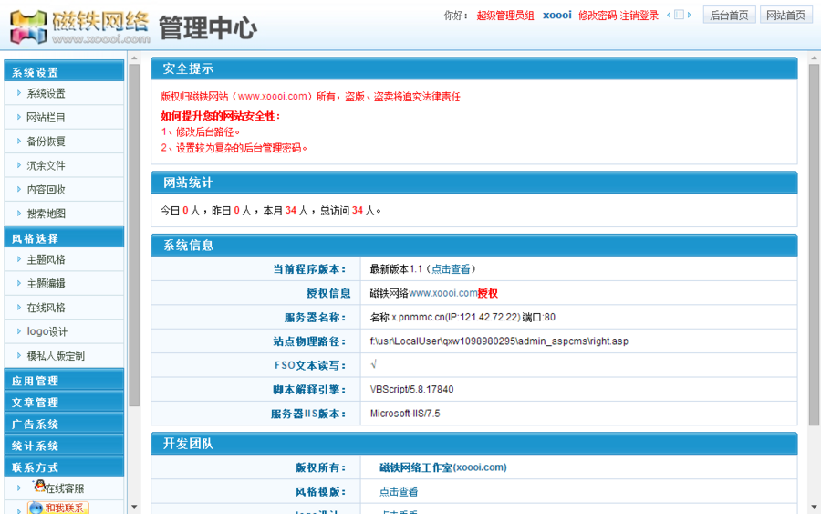Viewport: 821px width, 514px height.
Task: Click the red 授权 link
Action: [x=487, y=293]
